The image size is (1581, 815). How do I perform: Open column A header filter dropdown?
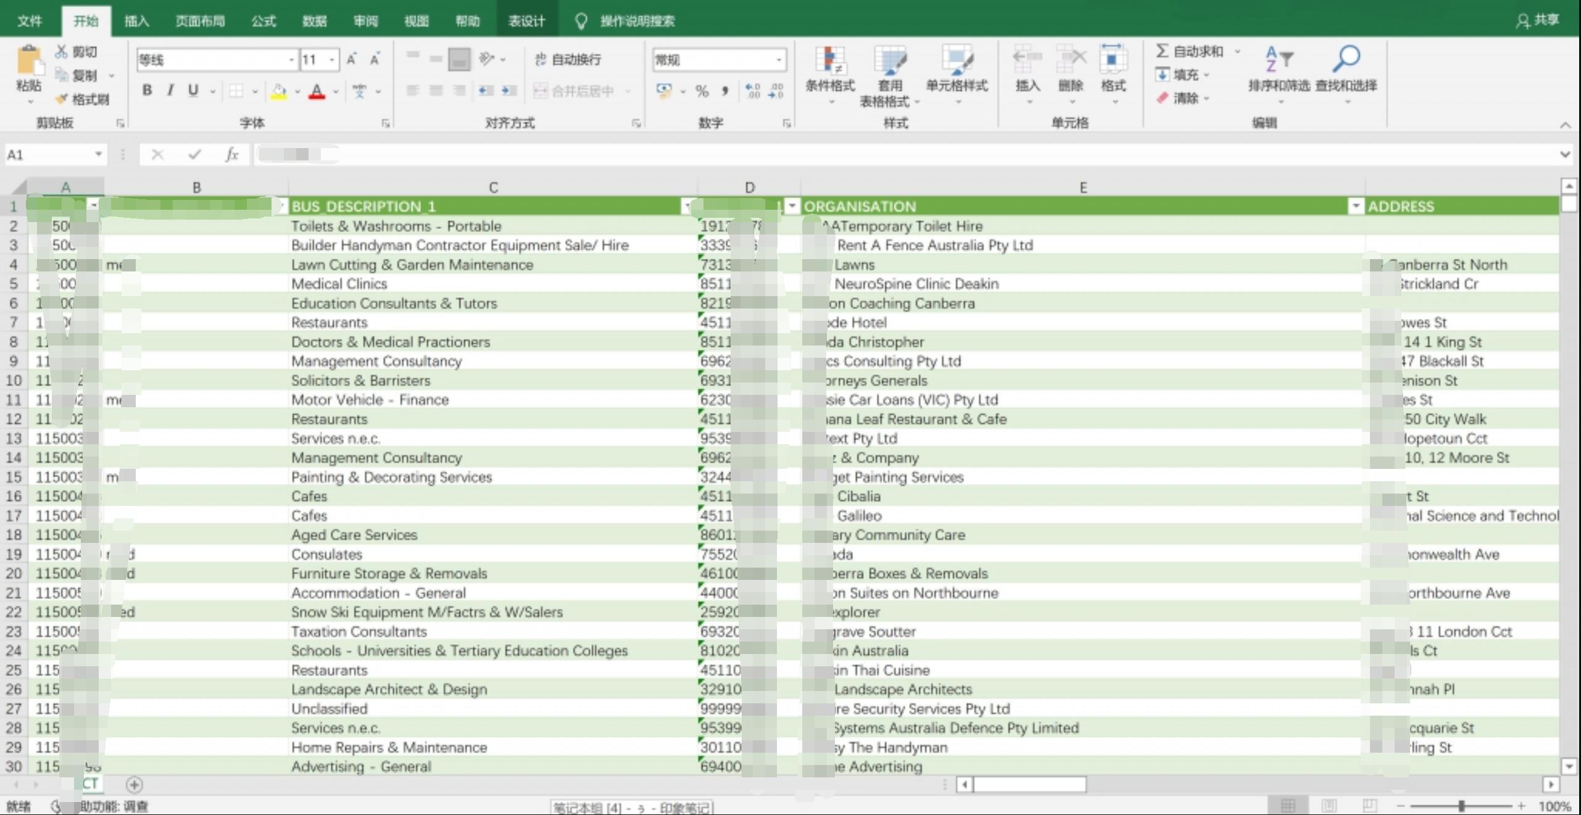click(x=93, y=205)
